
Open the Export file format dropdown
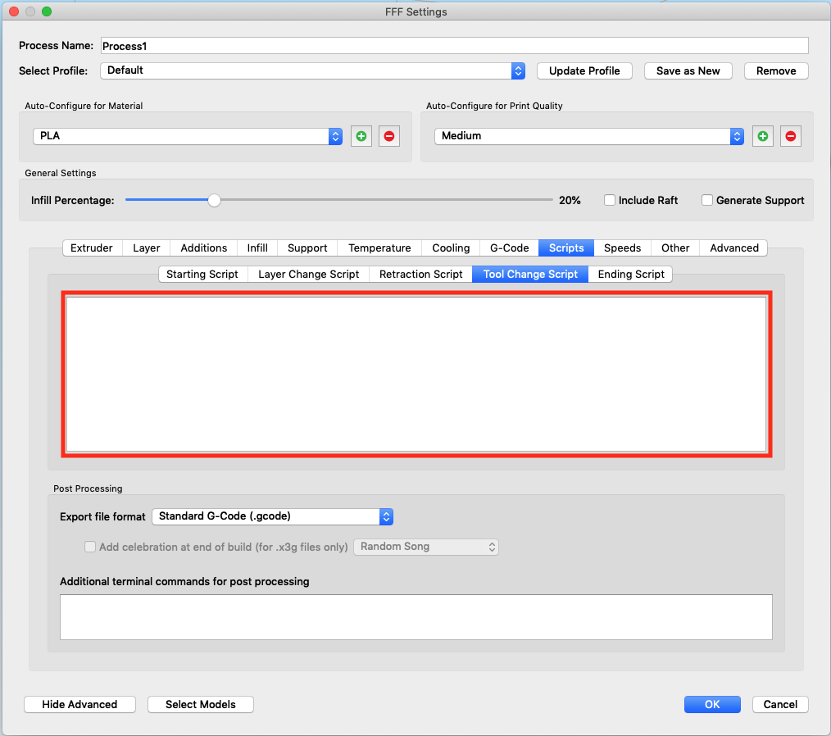click(x=272, y=516)
